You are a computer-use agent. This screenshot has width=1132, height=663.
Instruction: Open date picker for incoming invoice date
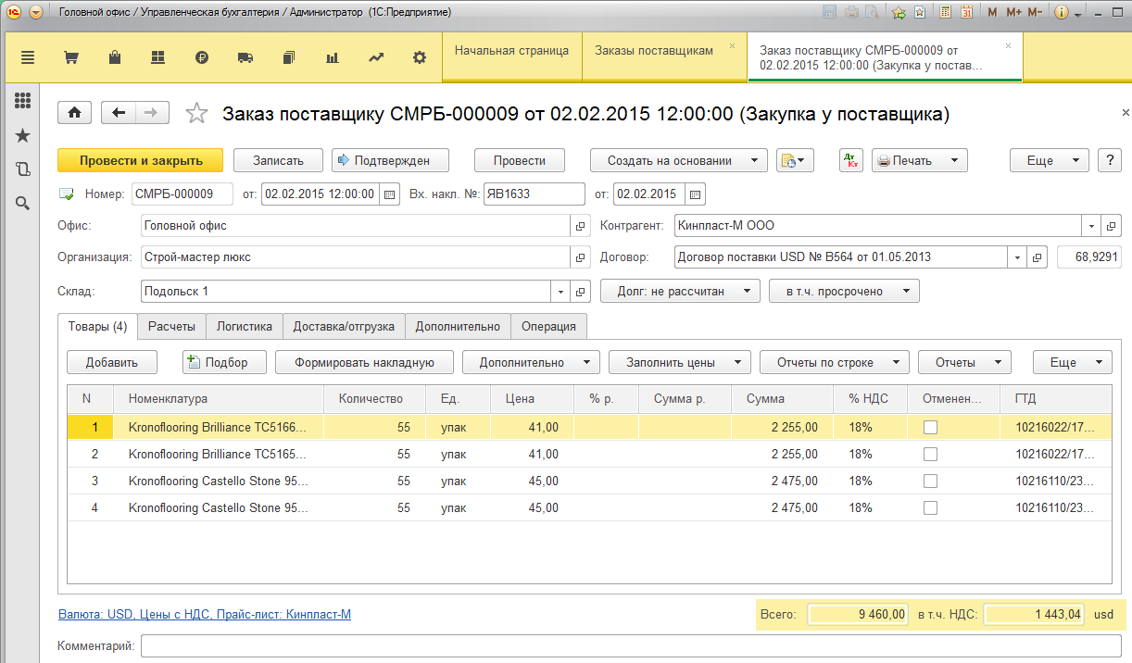click(696, 194)
